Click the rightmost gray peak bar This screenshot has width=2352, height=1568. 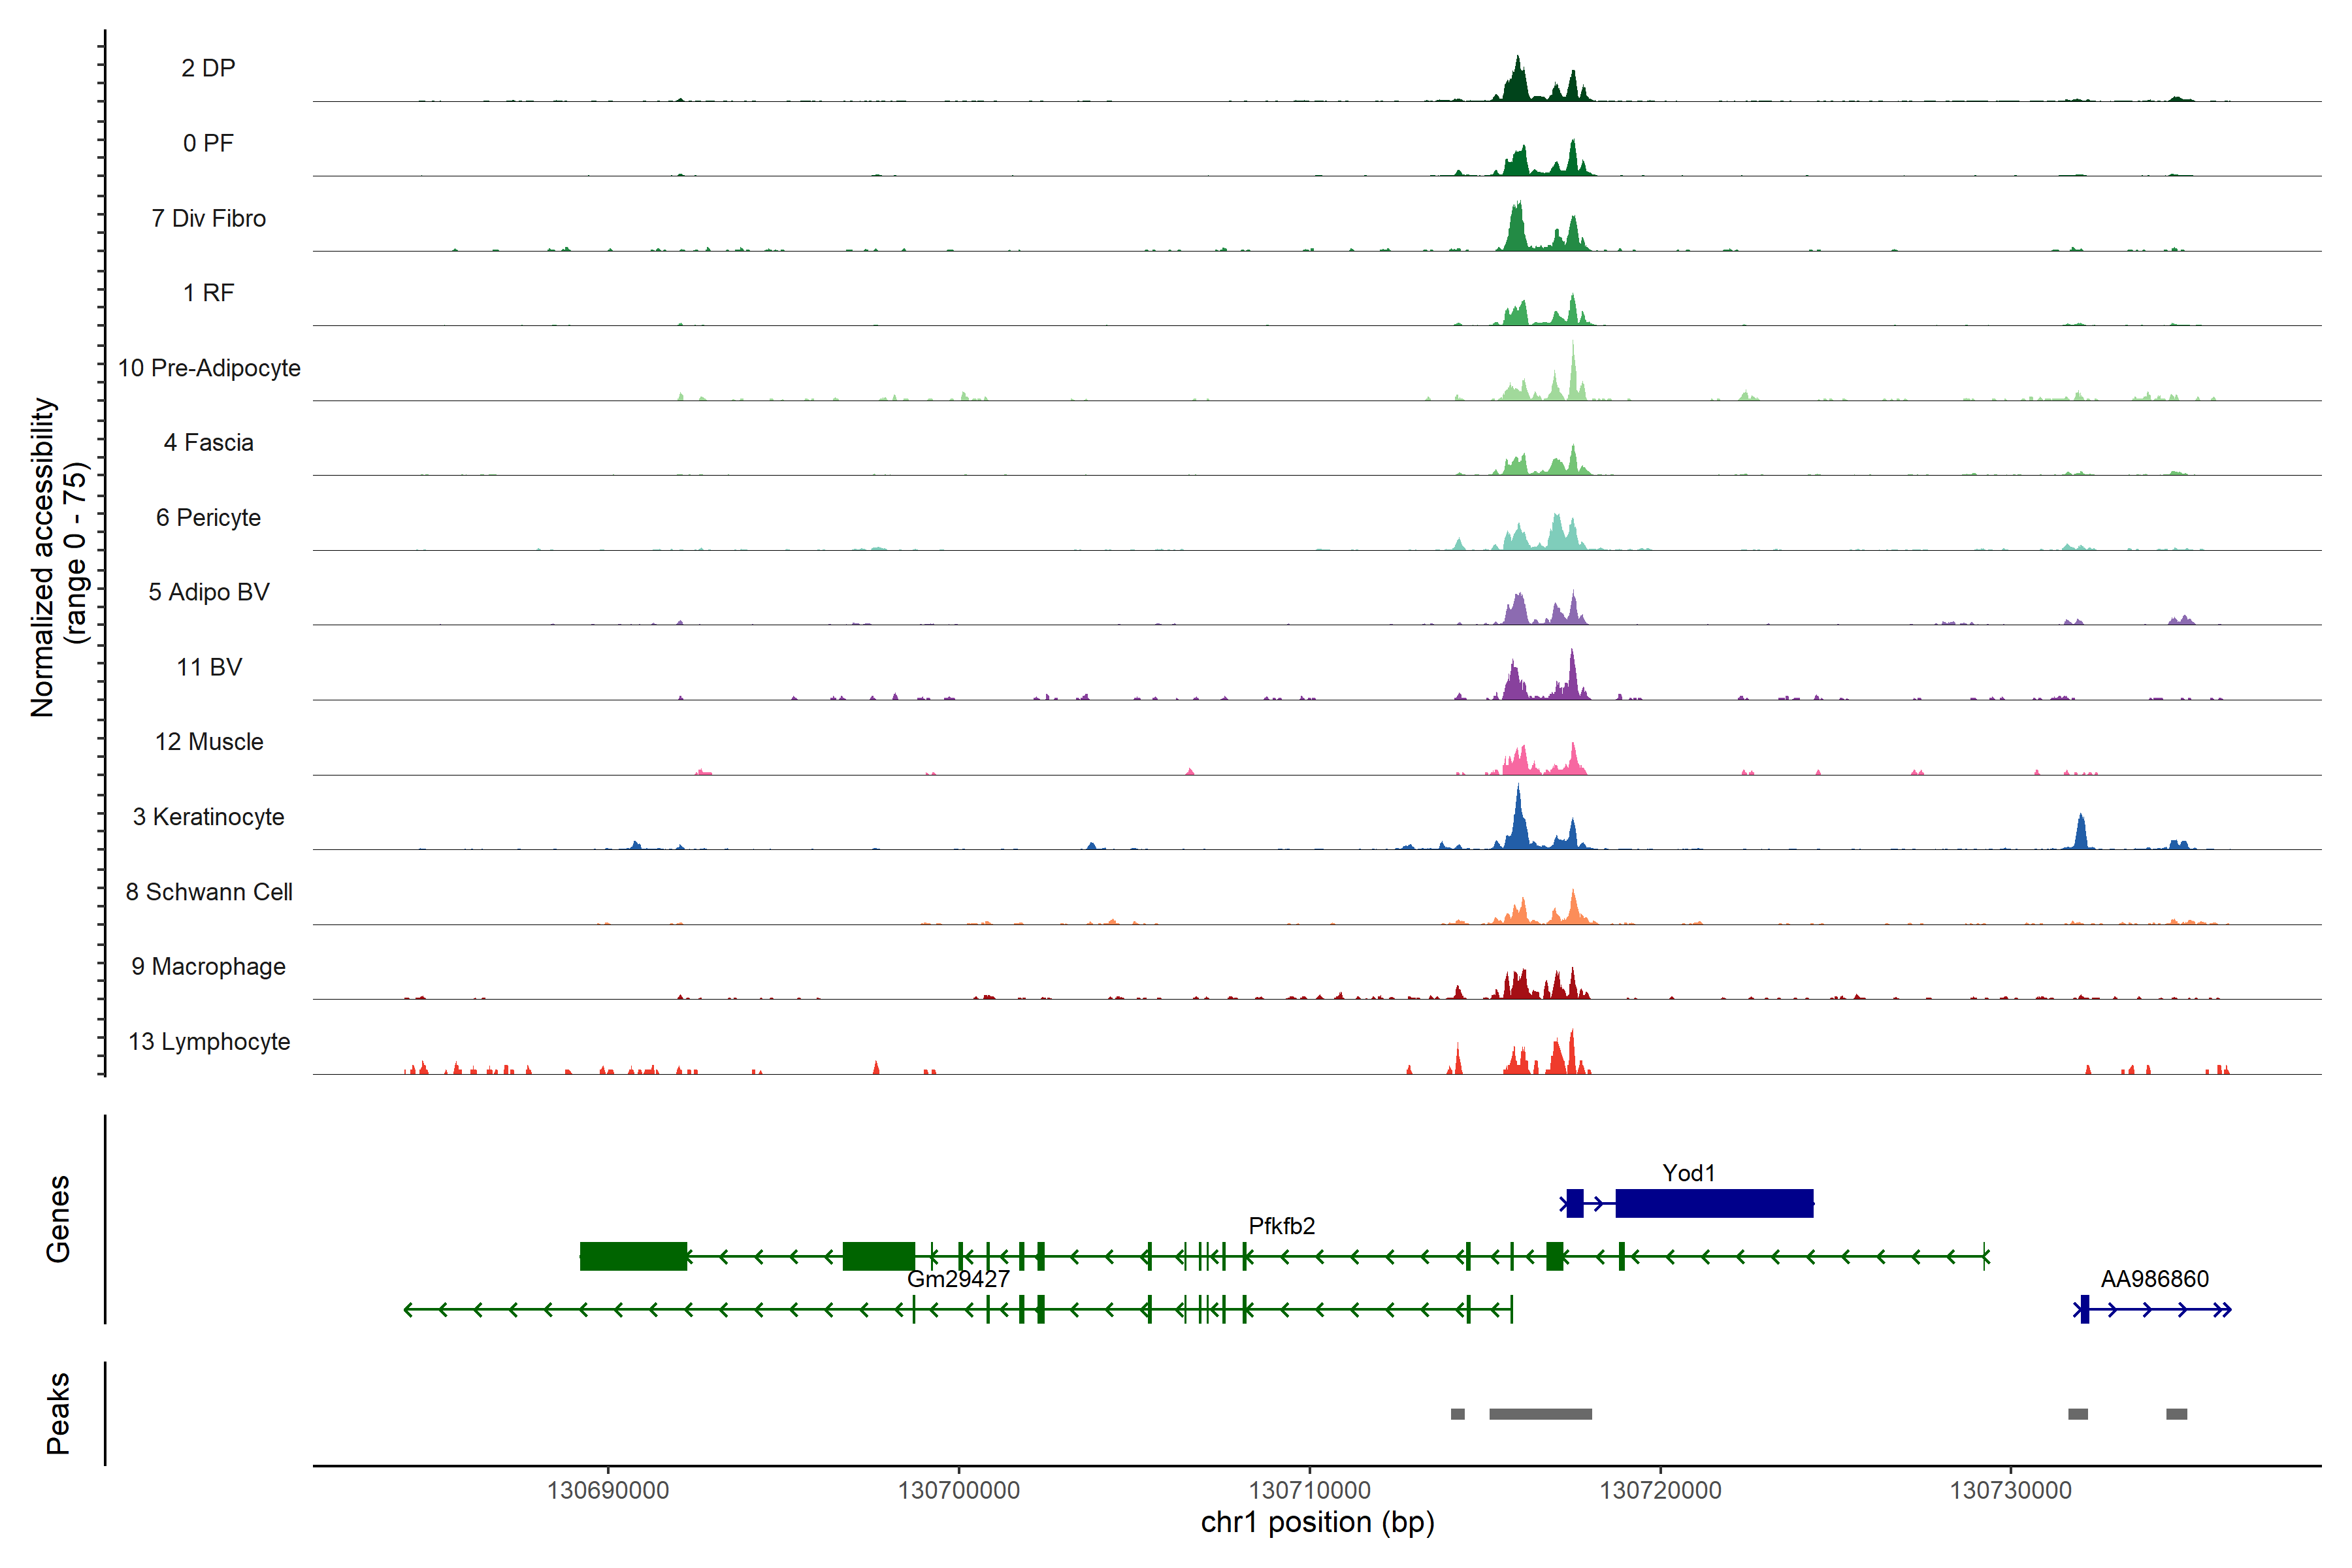click(2176, 1414)
